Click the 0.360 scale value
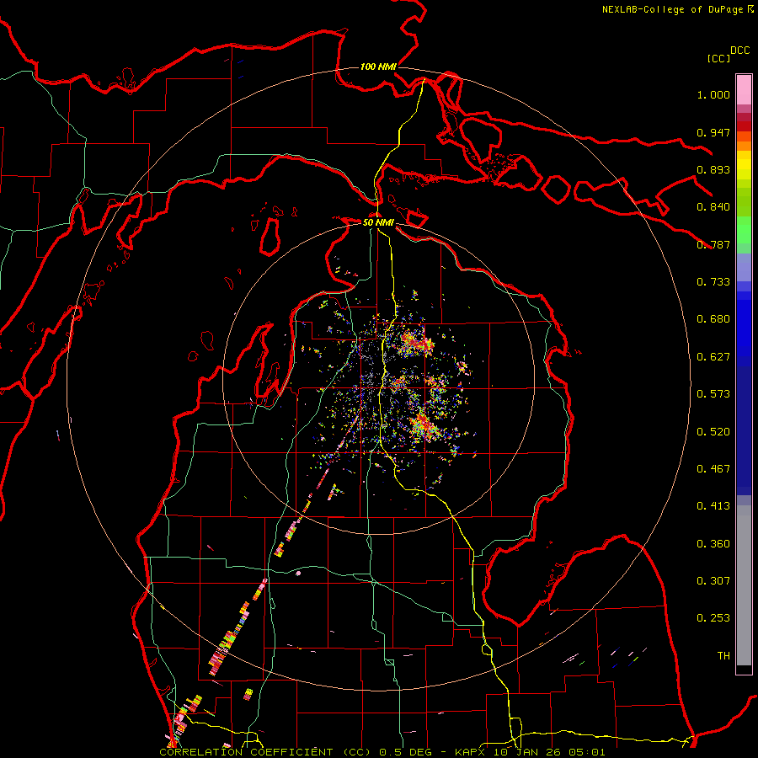This screenshot has width=758, height=758. click(x=713, y=544)
